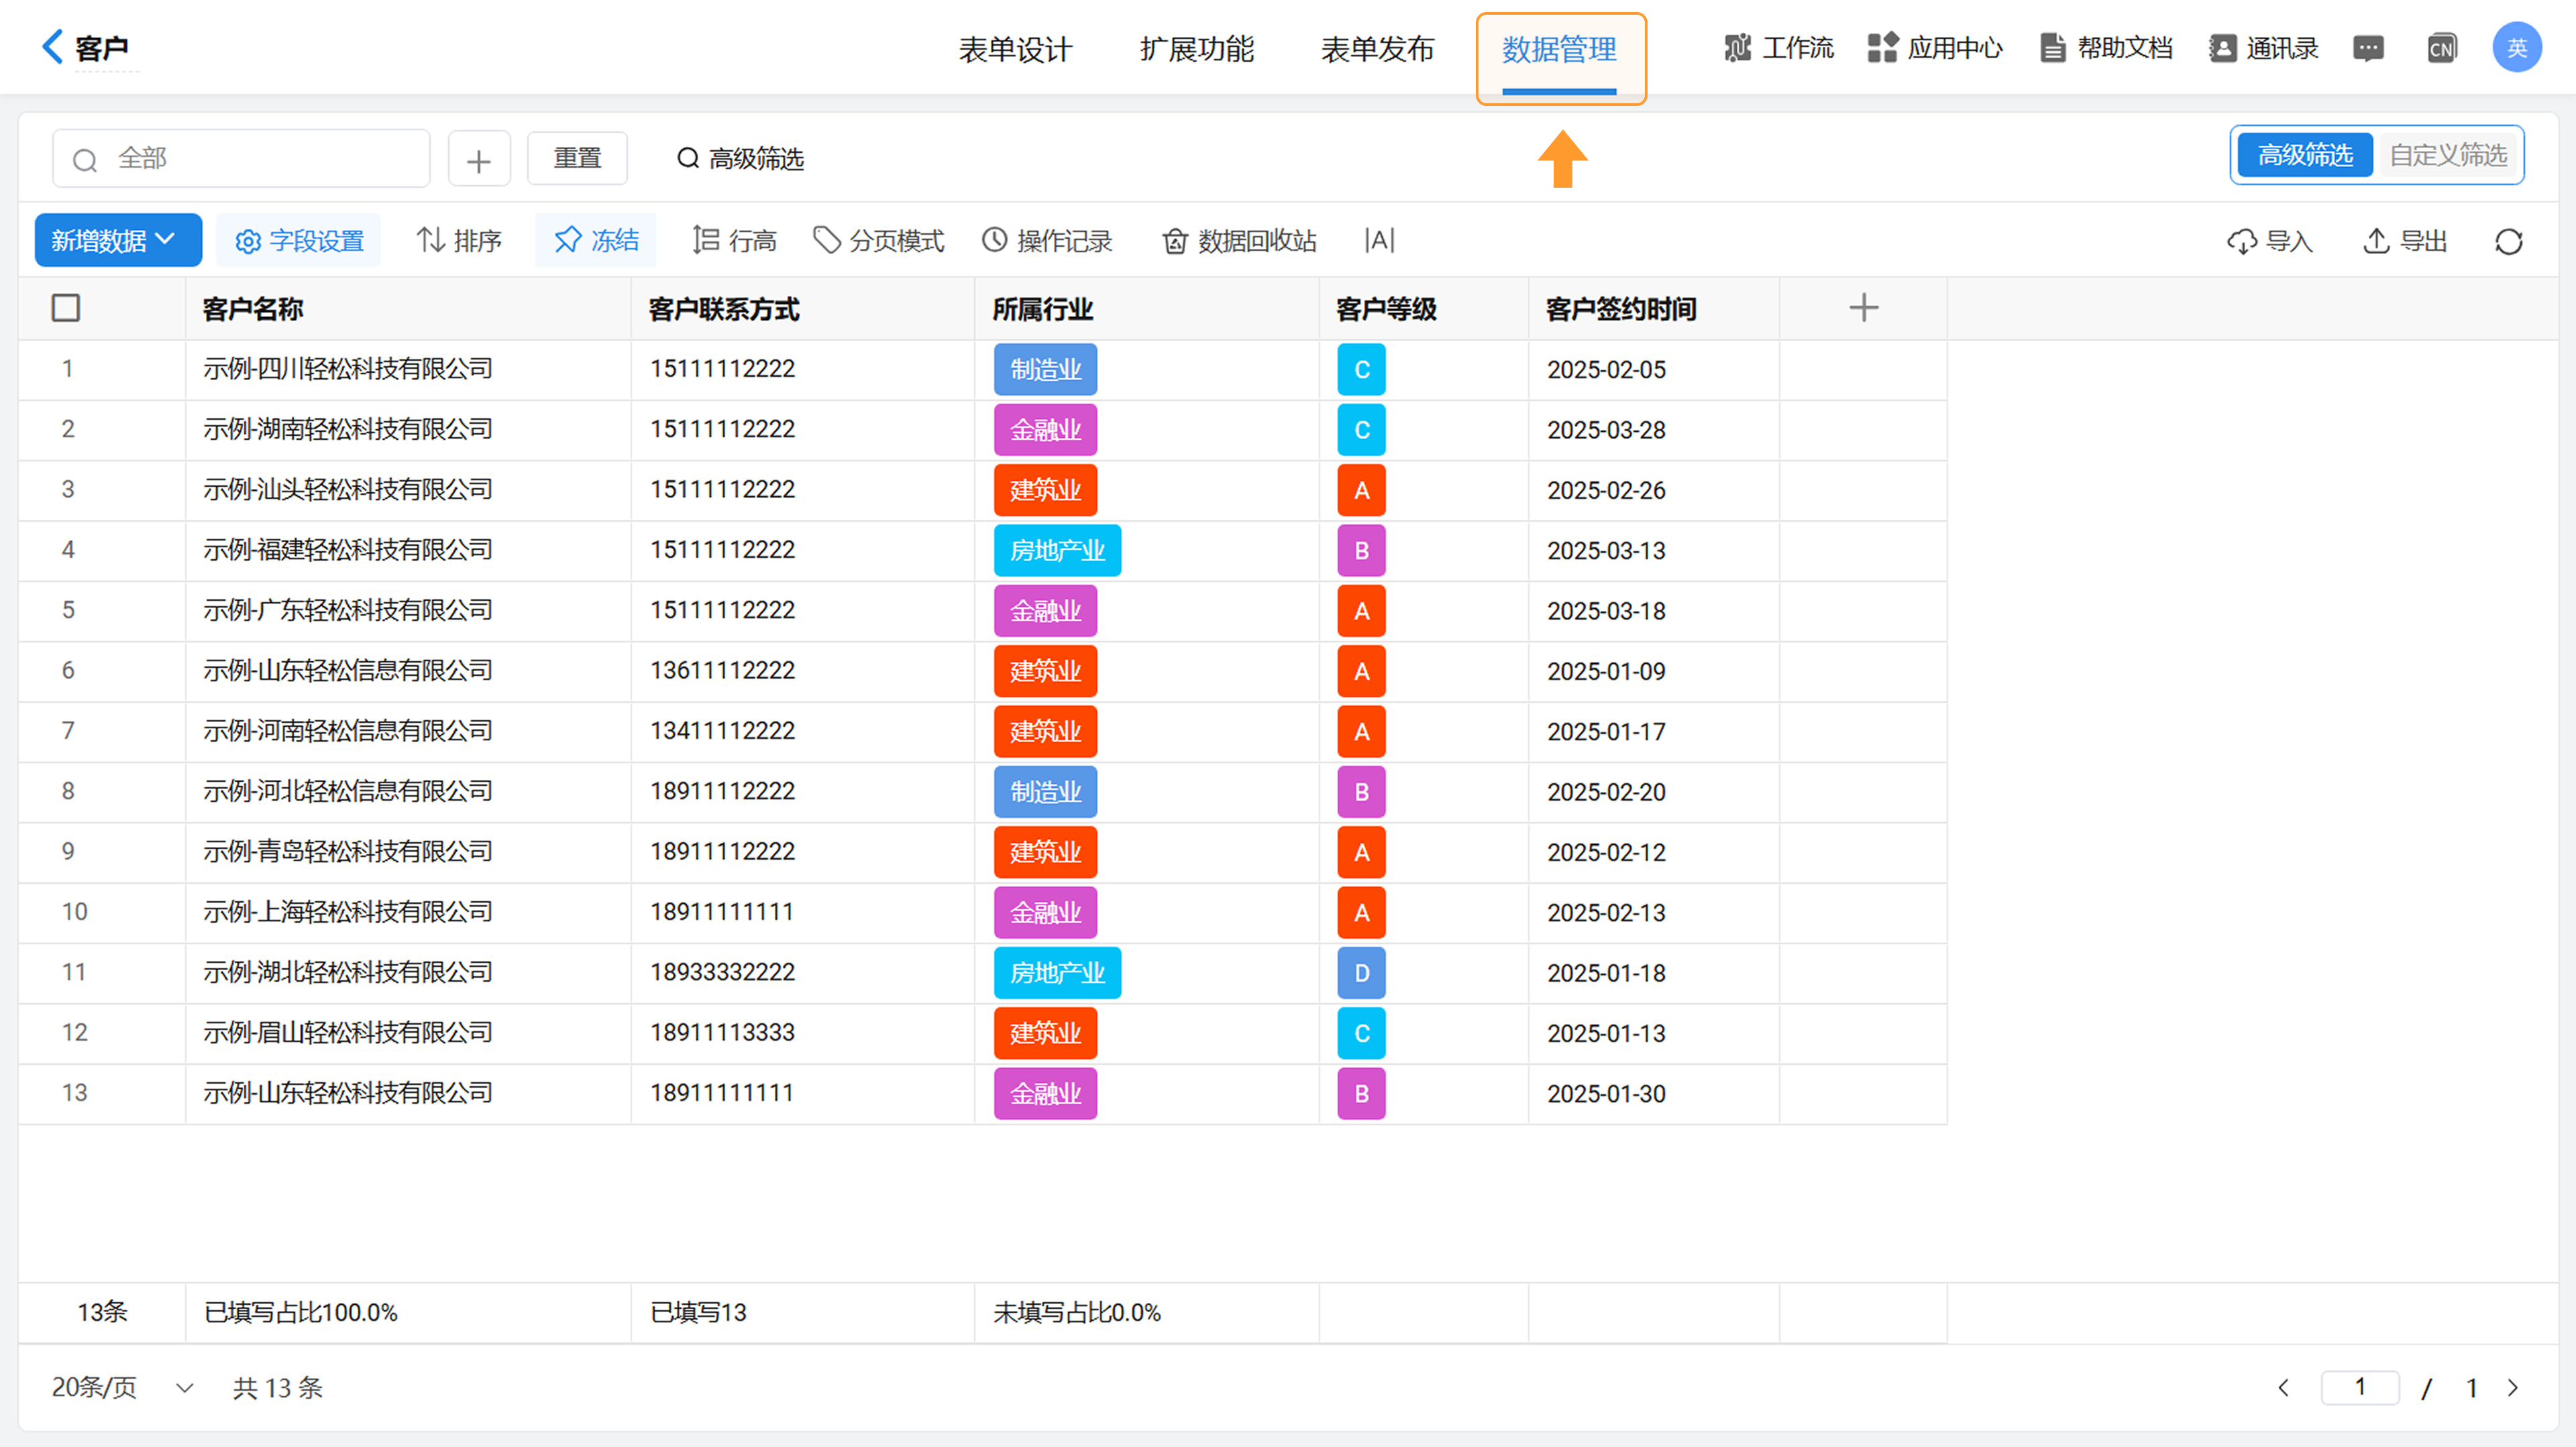Open the 帮助文档 help document
Image resolution: width=2576 pixels, height=1447 pixels.
pyautogui.click(x=2106, y=48)
